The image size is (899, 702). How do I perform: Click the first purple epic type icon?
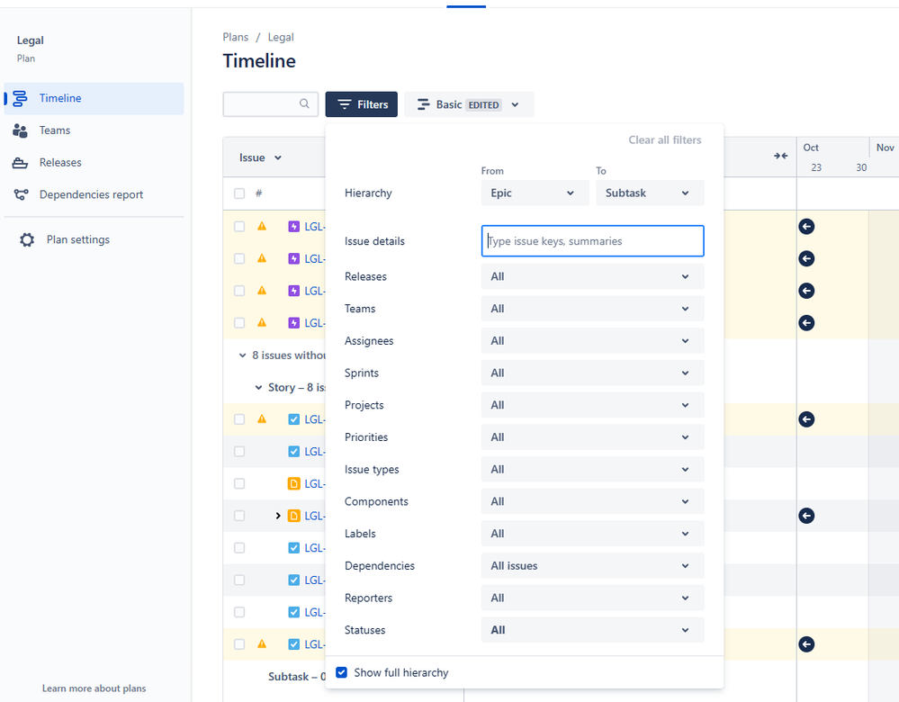[x=293, y=227]
